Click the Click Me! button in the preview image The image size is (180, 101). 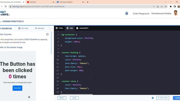click(17, 88)
